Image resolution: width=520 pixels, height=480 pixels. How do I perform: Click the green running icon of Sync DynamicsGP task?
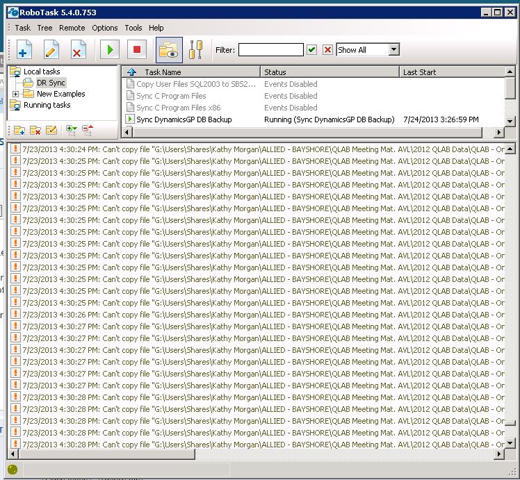(x=130, y=119)
